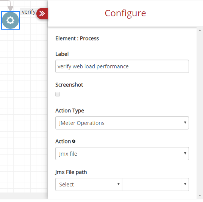Click the scrollbar down arrow in Configure panel
Screen dimensions: 203x202
point(200,196)
